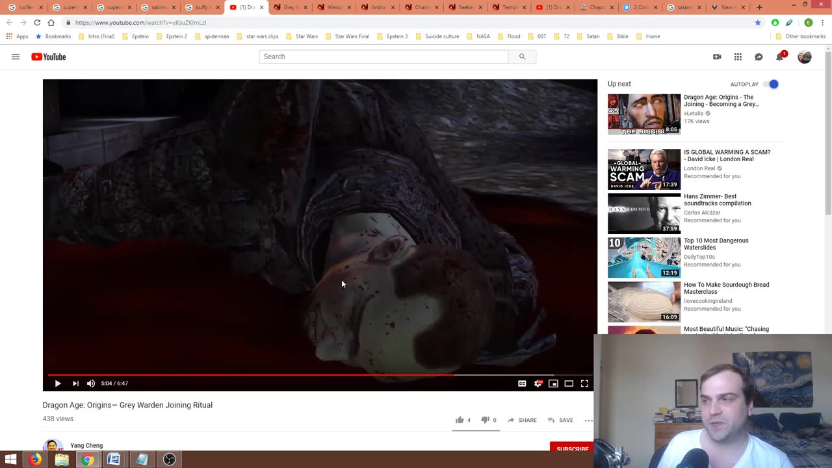Image resolution: width=832 pixels, height=468 pixels.
Task: Open the Chrome three-dot menu
Action: coord(823,22)
